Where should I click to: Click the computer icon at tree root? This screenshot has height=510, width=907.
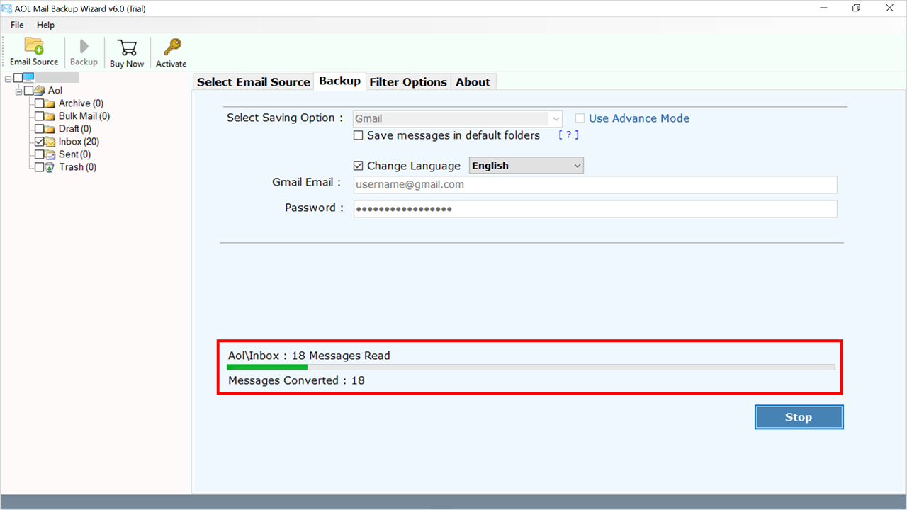point(28,78)
